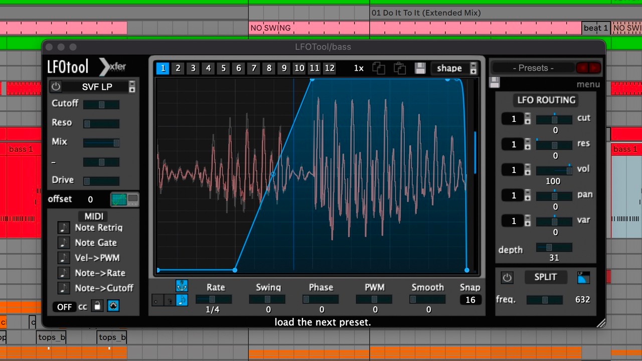Toggle Note->Cutoff MIDI option
Image resolution: width=642 pixels, height=361 pixels.
64,288
